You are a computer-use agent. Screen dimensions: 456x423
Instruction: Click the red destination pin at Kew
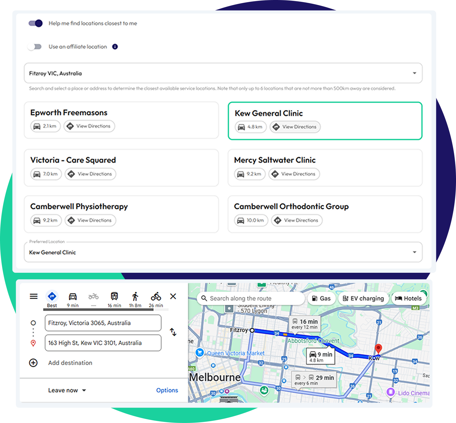(x=378, y=348)
